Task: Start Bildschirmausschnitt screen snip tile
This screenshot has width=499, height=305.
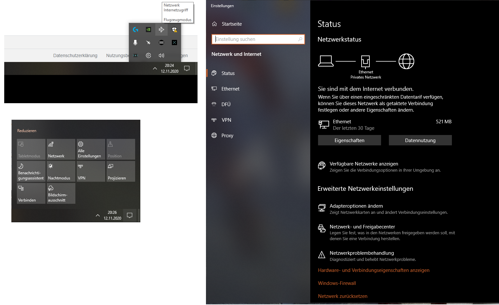Action: pos(61,193)
